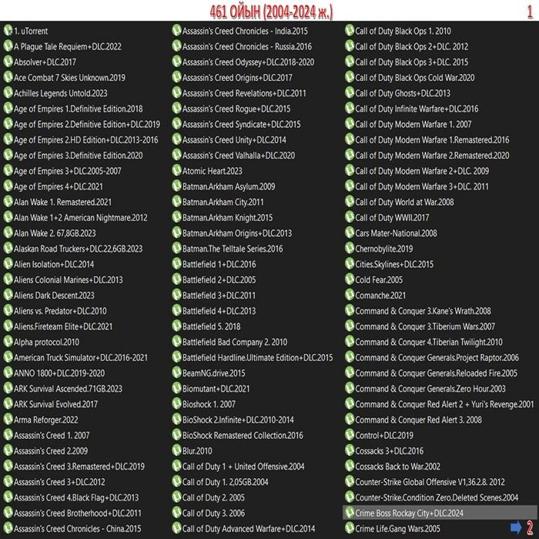Screen dimensions: 539x539
Task: Select Call of Duty Modern Warfare 2.Remastered.2020
Action: click(432, 155)
